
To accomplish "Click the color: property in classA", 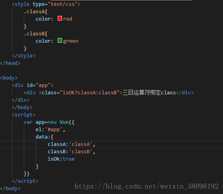I will 44,19.
